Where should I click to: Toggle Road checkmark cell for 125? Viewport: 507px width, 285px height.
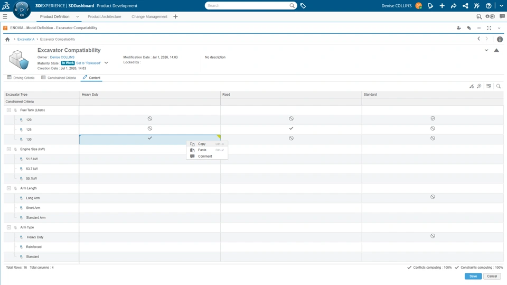291,128
